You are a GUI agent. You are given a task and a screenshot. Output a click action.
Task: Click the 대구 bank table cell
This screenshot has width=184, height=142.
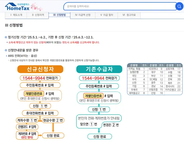pos(153,72)
